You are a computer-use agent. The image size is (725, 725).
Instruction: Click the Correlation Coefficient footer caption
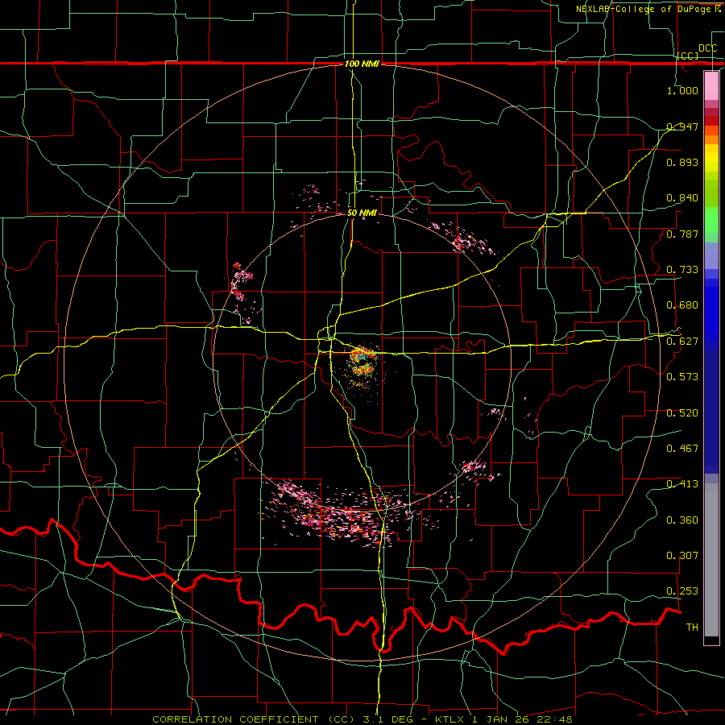pos(362,719)
